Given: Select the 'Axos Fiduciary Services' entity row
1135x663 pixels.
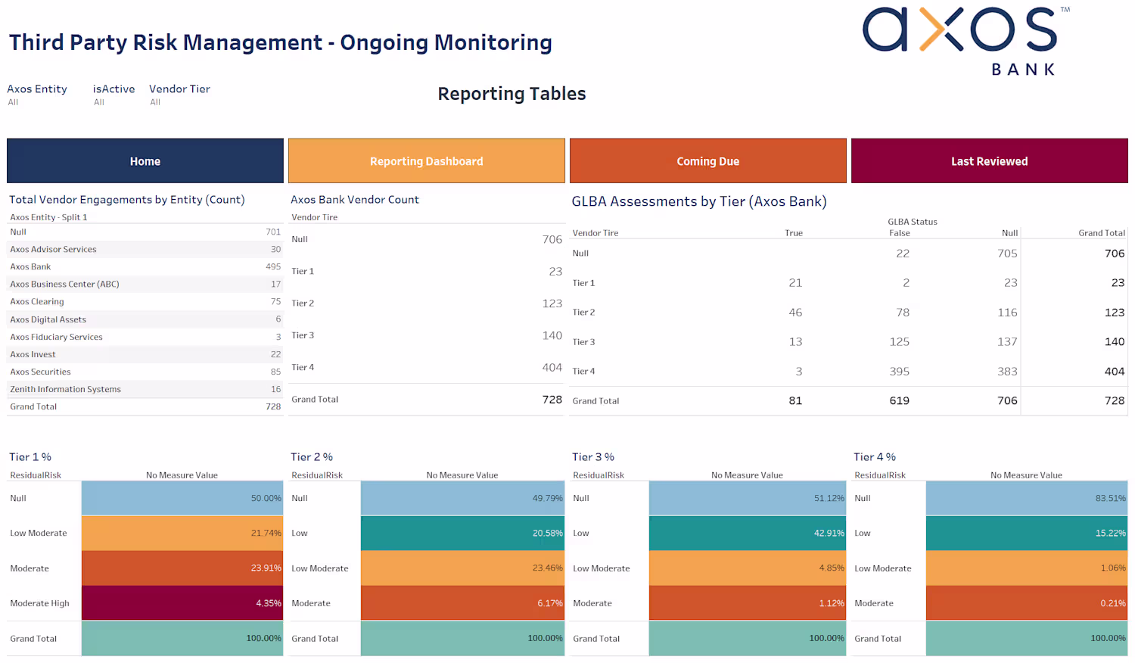Looking at the screenshot, I should click(145, 337).
